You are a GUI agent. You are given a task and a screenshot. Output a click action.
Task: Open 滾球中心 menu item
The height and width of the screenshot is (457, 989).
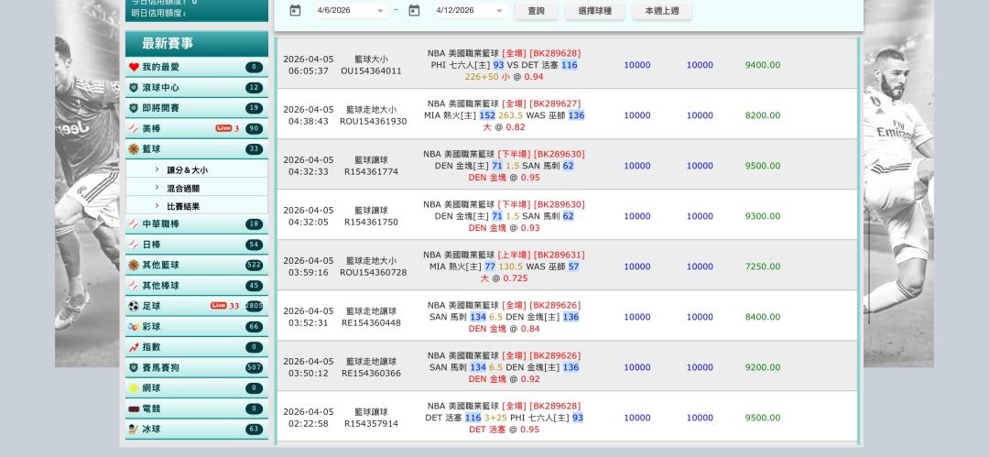(x=197, y=88)
